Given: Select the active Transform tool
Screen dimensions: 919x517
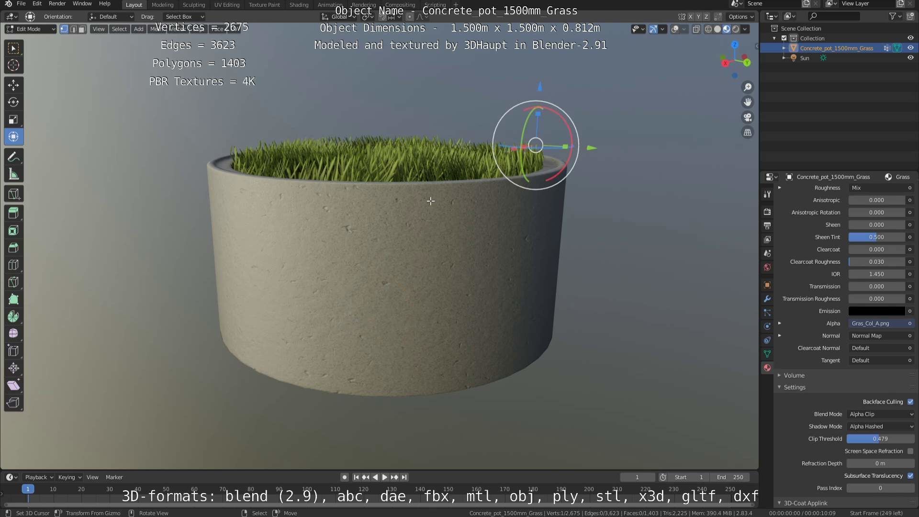Looking at the screenshot, I should tap(13, 137).
